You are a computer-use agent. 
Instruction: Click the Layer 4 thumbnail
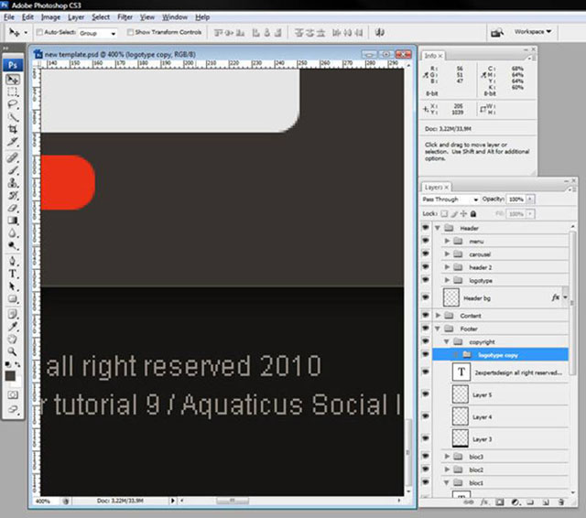pyautogui.click(x=460, y=416)
